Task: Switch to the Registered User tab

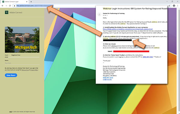Action: click(16, 55)
